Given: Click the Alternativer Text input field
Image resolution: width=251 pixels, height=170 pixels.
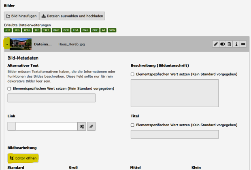Looking at the screenshot, I should tap(51, 98).
